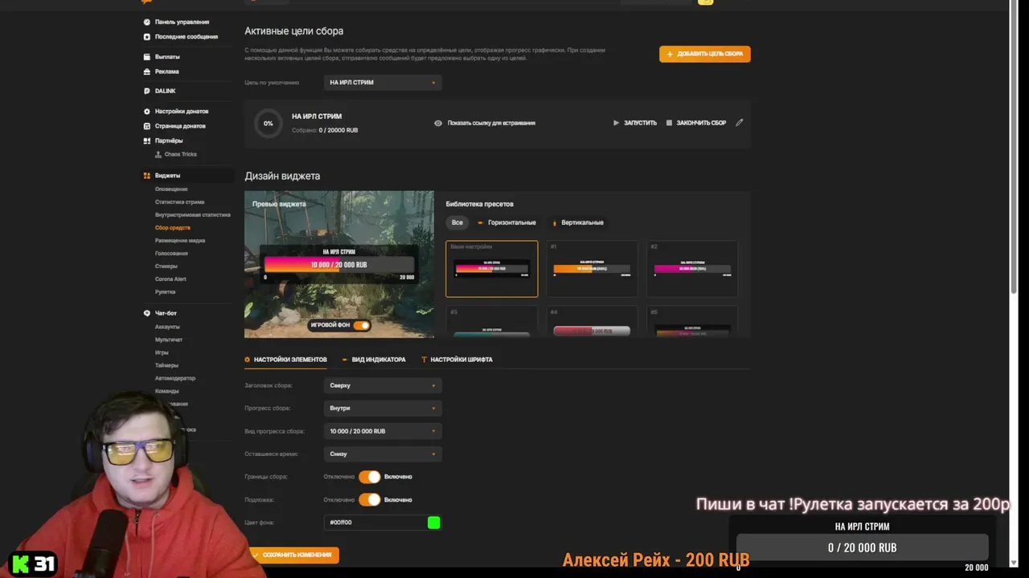The height and width of the screenshot is (578, 1029).
Task: Filter presets by Вертикальные
Action: [x=578, y=222]
